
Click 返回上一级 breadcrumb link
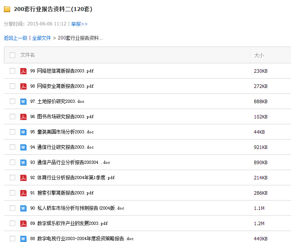click(16, 38)
